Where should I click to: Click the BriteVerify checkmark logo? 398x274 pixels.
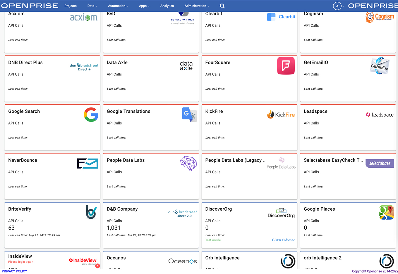coord(91,212)
